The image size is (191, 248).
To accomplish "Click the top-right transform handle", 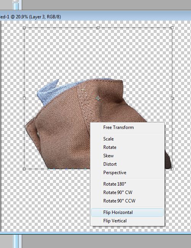I will [172, 28].
